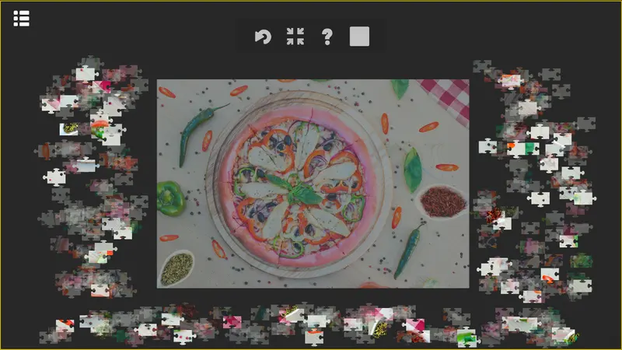The width and height of the screenshot is (622, 350).
Task: Click the pizza preview image center
Action: tap(313, 184)
